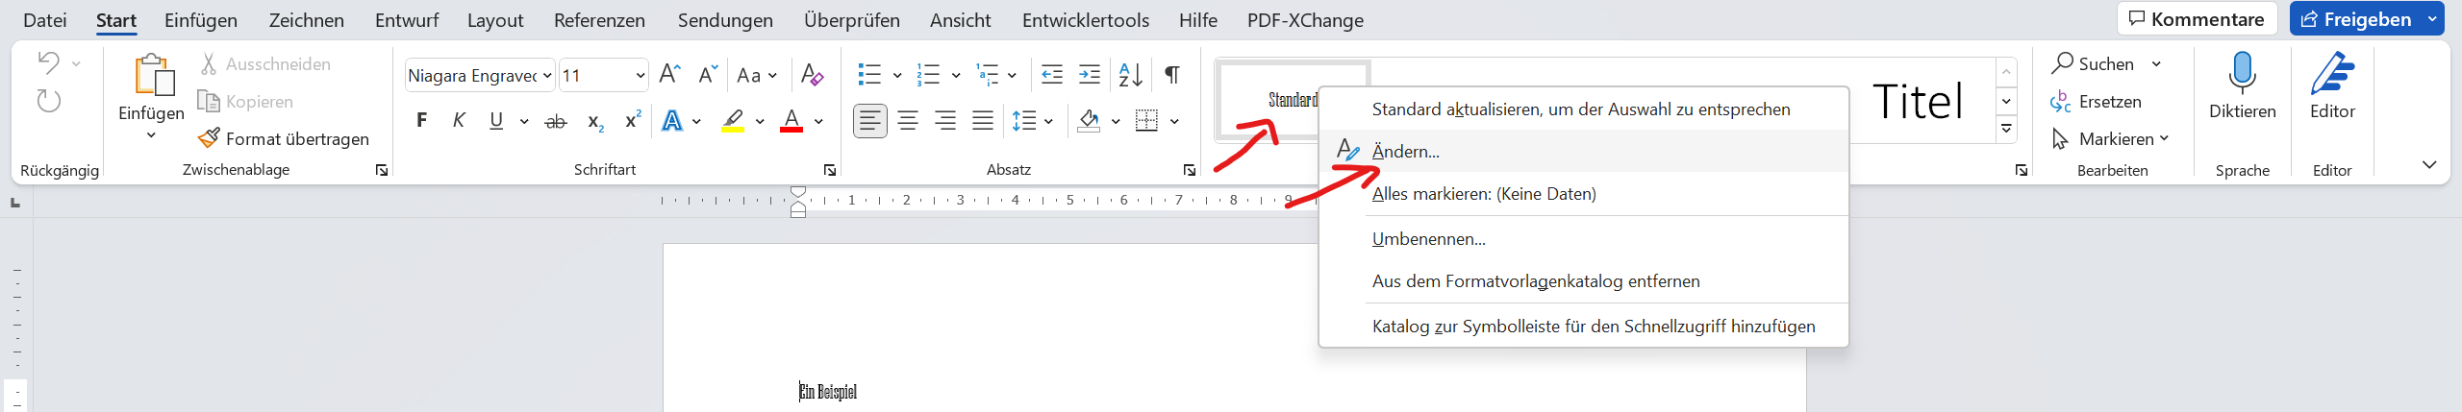Decrease font size with smaller A icon
Viewport: 2462px width, 412px height.
click(709, 74)
